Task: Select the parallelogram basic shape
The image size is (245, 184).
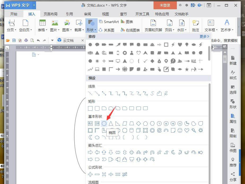Action: (125, 124)
